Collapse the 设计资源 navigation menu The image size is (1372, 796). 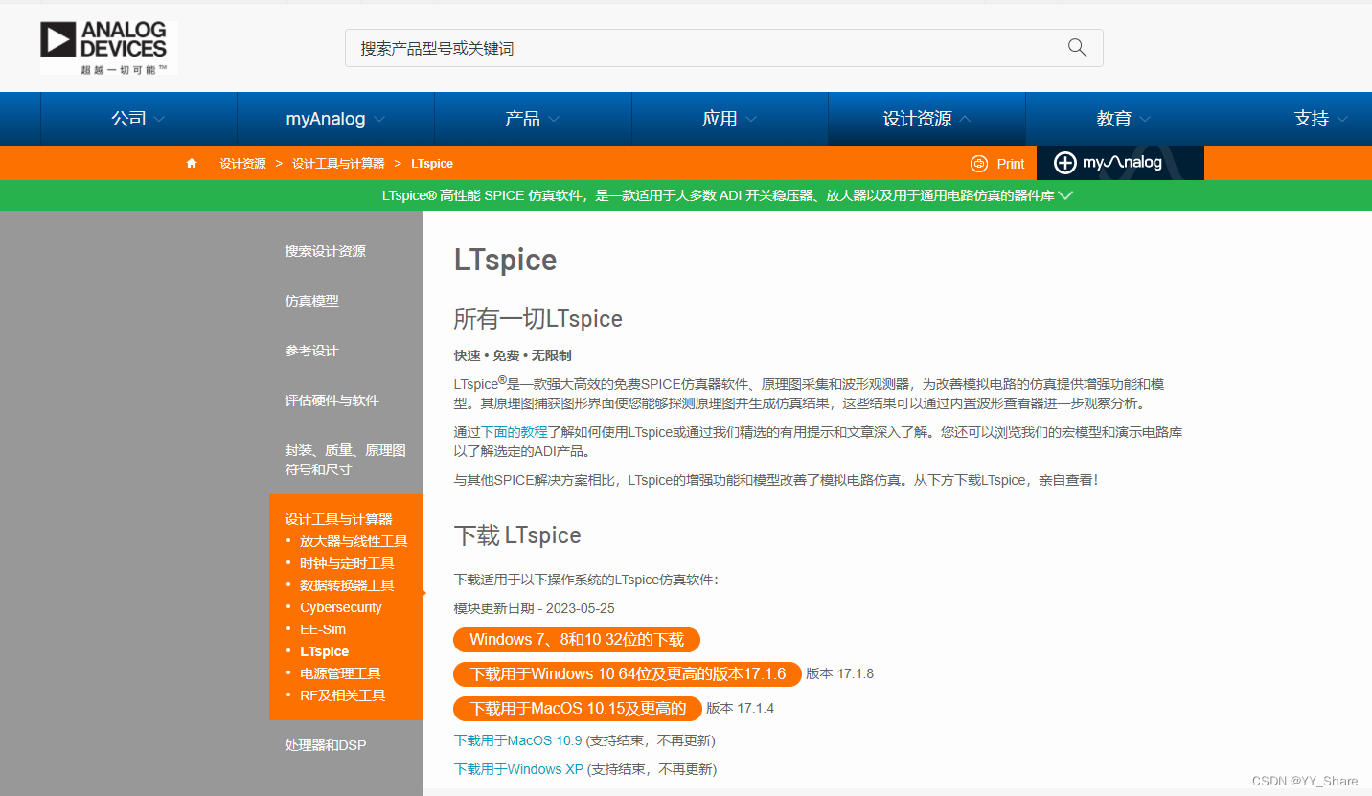coord(926,119)
